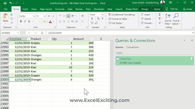Click the AutoSum sigma icon
Viewport: 195px width, 109px height.
click(x=160, y=15)
